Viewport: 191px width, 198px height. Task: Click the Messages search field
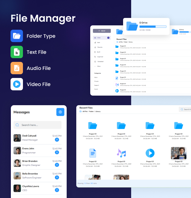click(x=38, y=125)
